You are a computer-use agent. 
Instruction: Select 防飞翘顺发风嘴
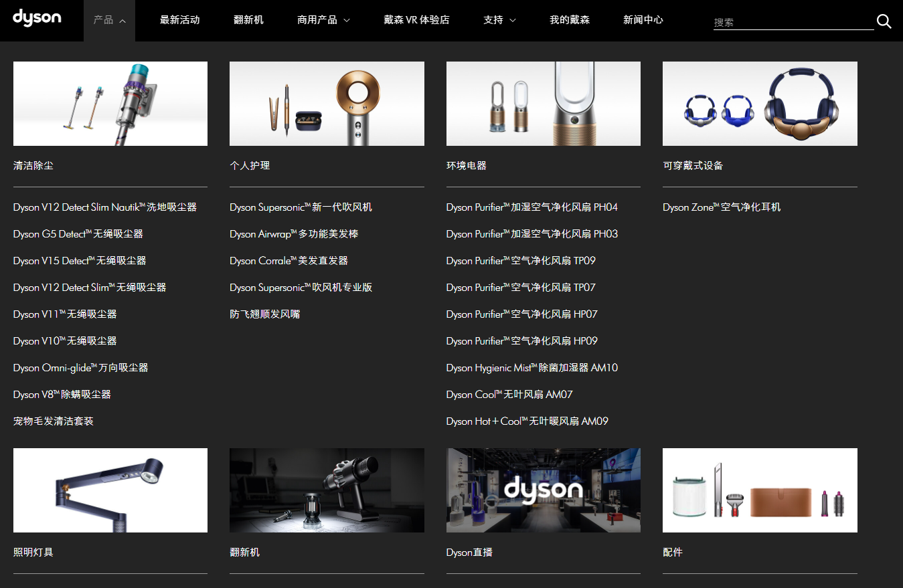tap(265, 314)
